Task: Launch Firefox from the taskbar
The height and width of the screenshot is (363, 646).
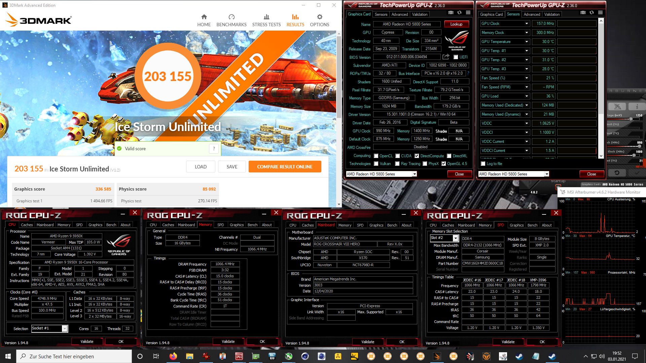Action: click(173, 356)
